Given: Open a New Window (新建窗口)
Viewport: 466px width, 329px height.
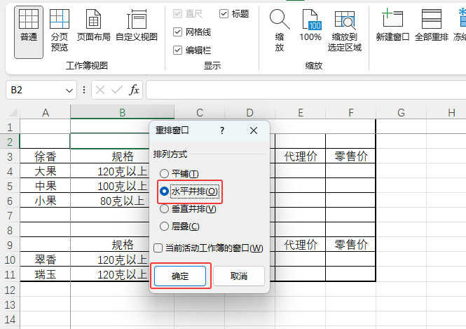Looking at the screenshot, I should click(392, 25).
